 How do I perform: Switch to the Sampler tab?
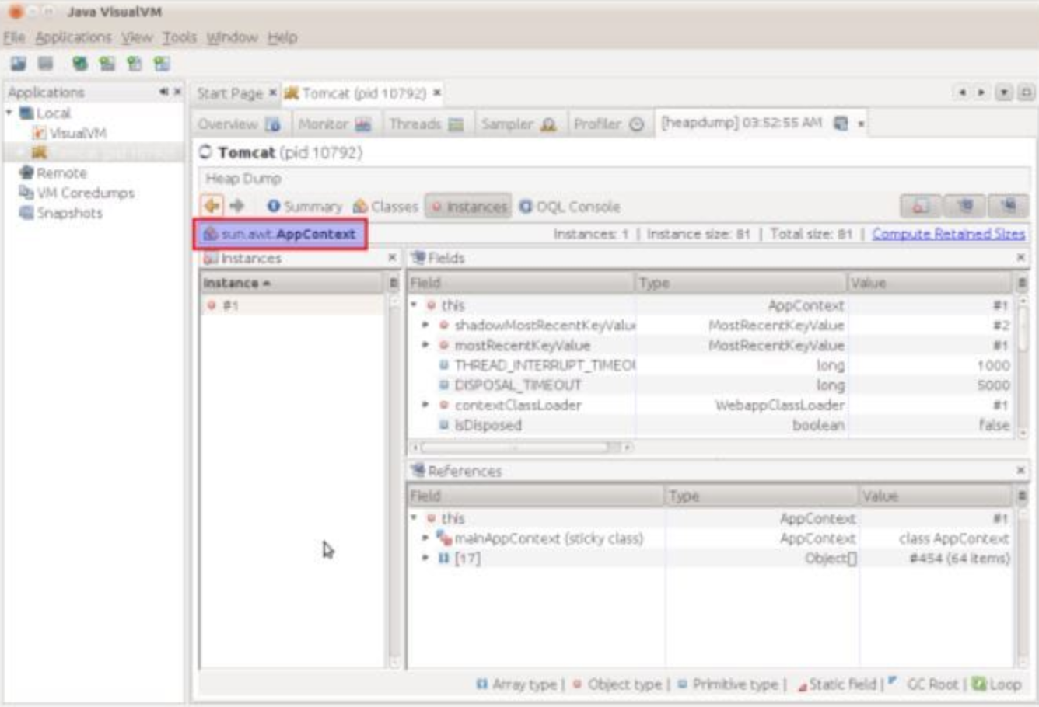click(519, 124)
